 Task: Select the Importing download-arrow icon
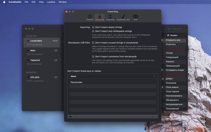pos(100,16)
